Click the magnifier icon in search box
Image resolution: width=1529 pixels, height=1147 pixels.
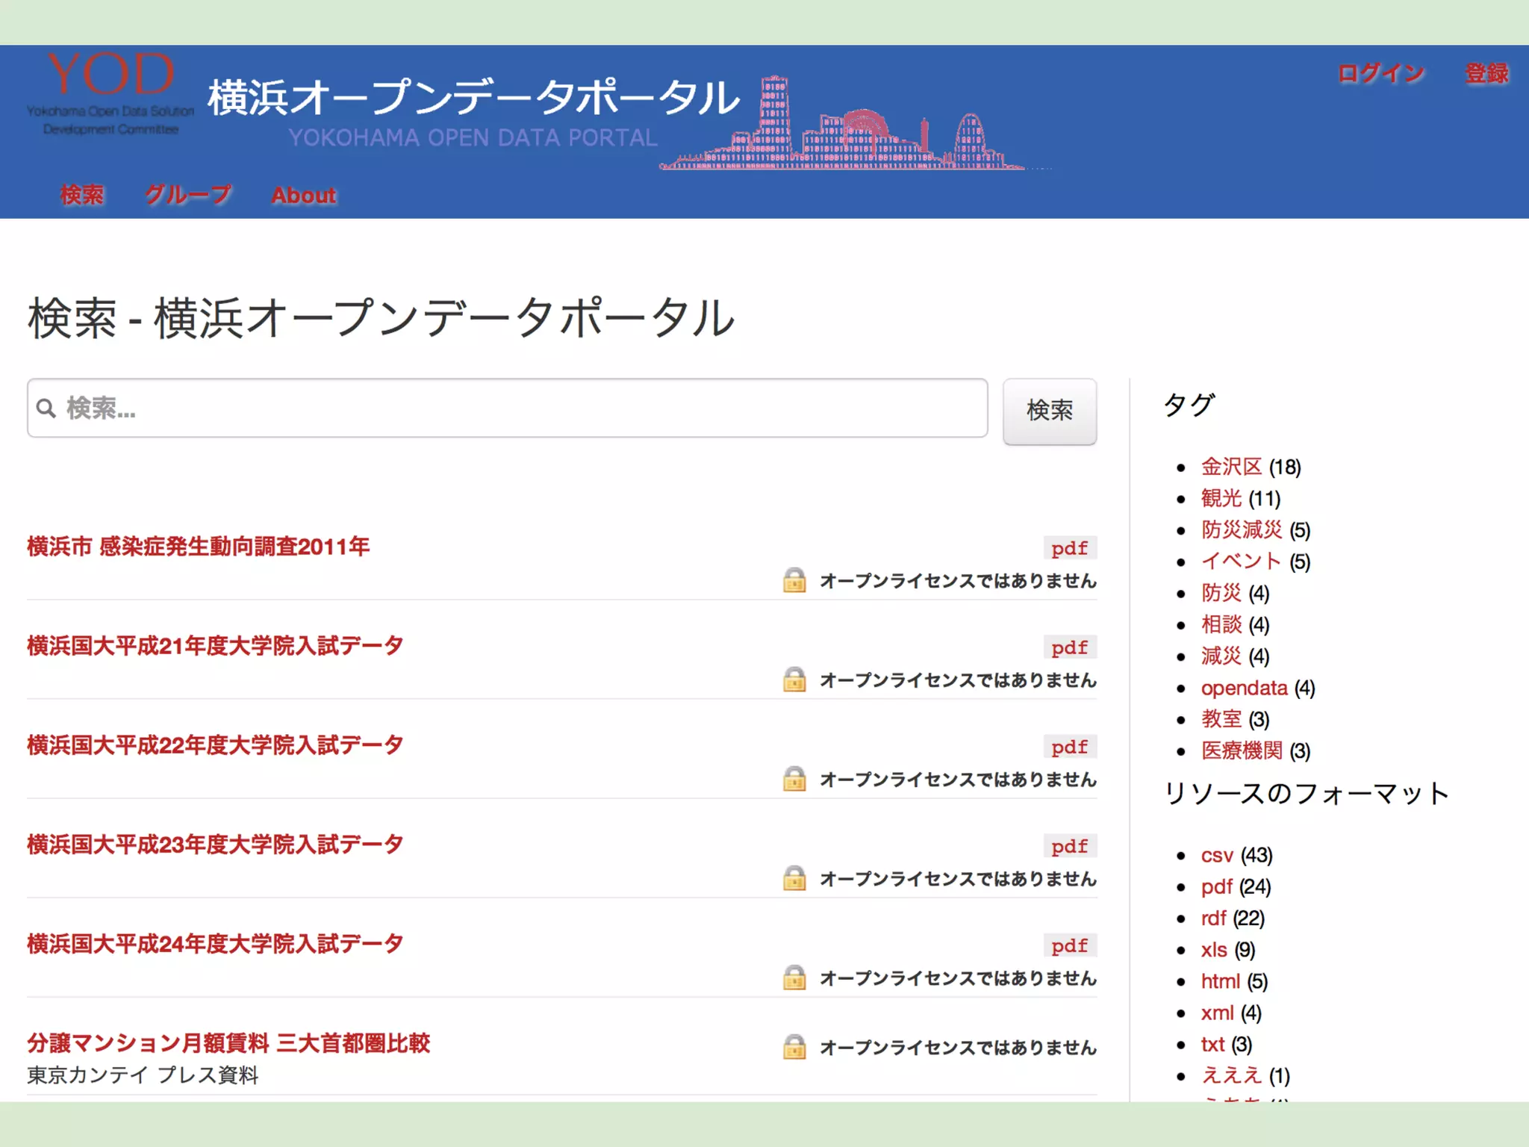(x=46, y=408)
